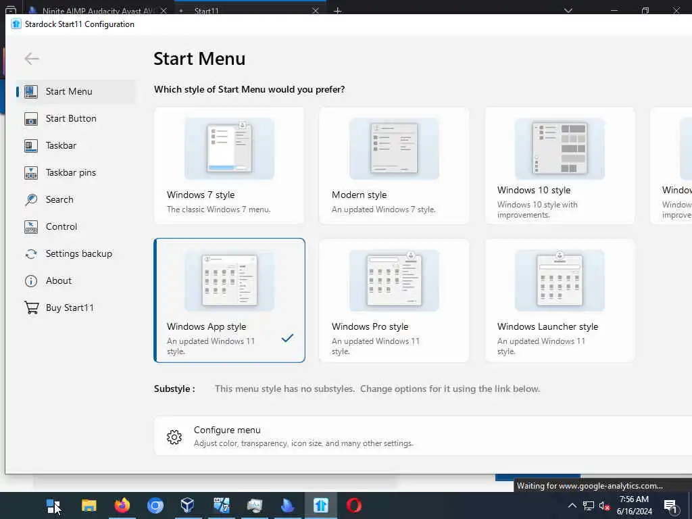
Task: Click the About info icon
Action: point(31,280)
